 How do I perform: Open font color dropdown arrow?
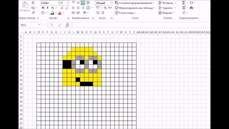click(x=63, y=13)
